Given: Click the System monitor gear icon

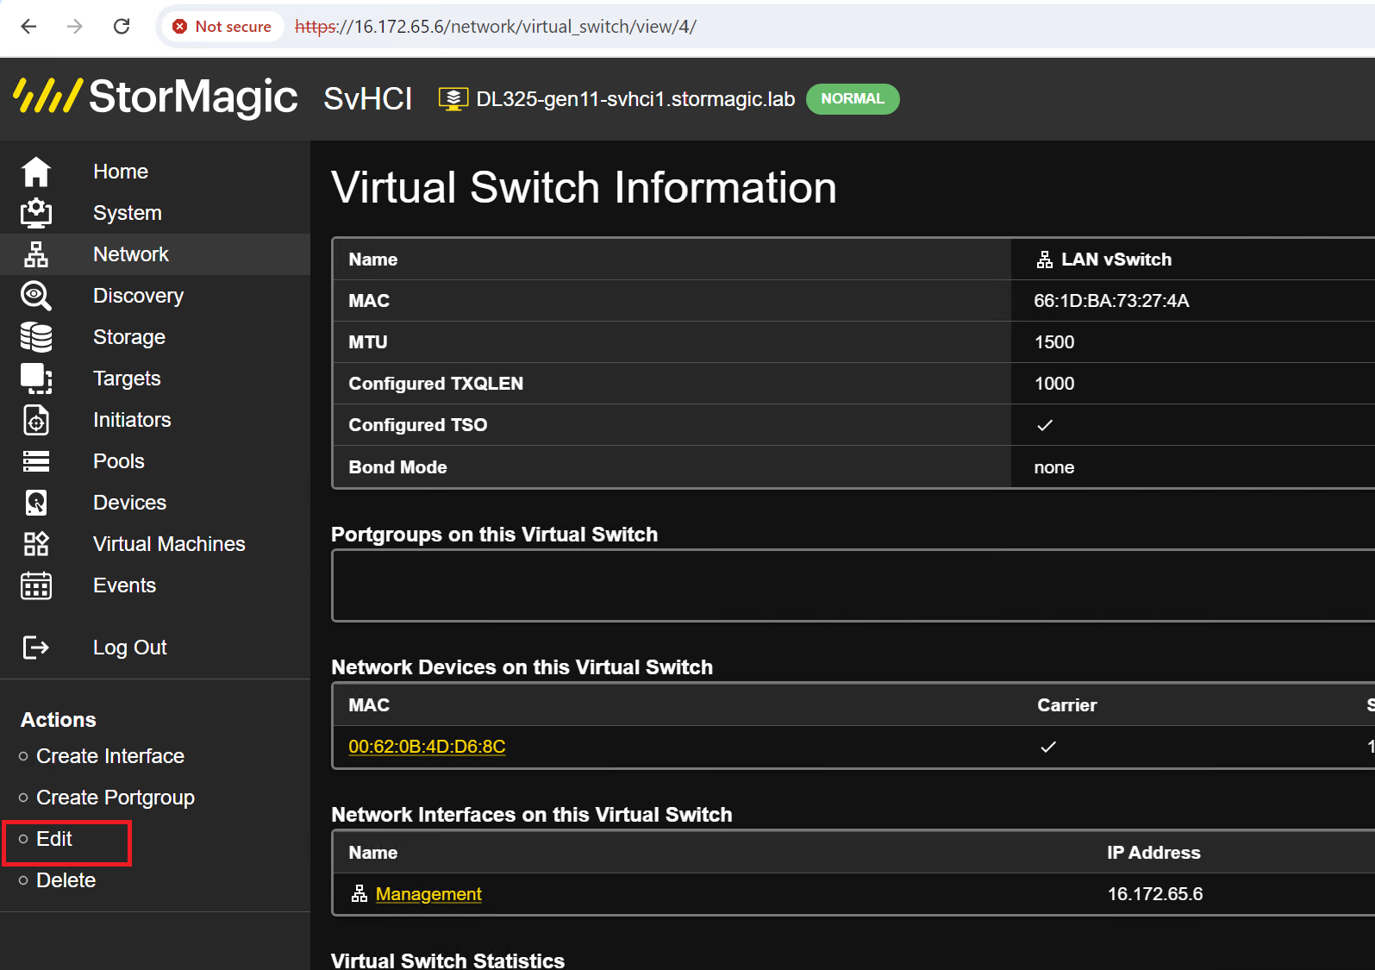Looking at the screenshot, I should (x=35, y=213).
